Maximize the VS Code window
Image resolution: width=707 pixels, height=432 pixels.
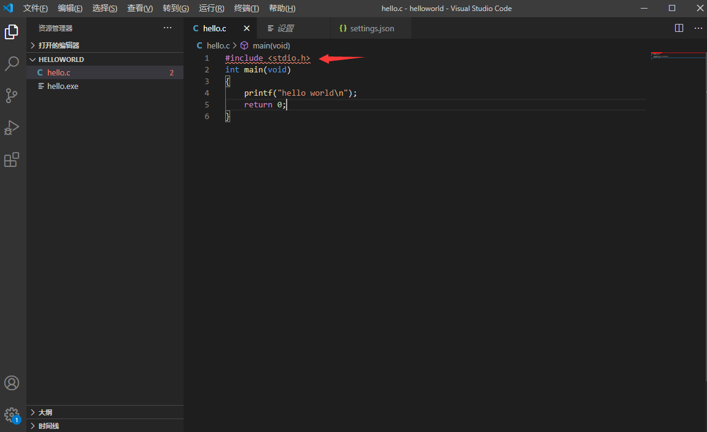pos(672,8)
